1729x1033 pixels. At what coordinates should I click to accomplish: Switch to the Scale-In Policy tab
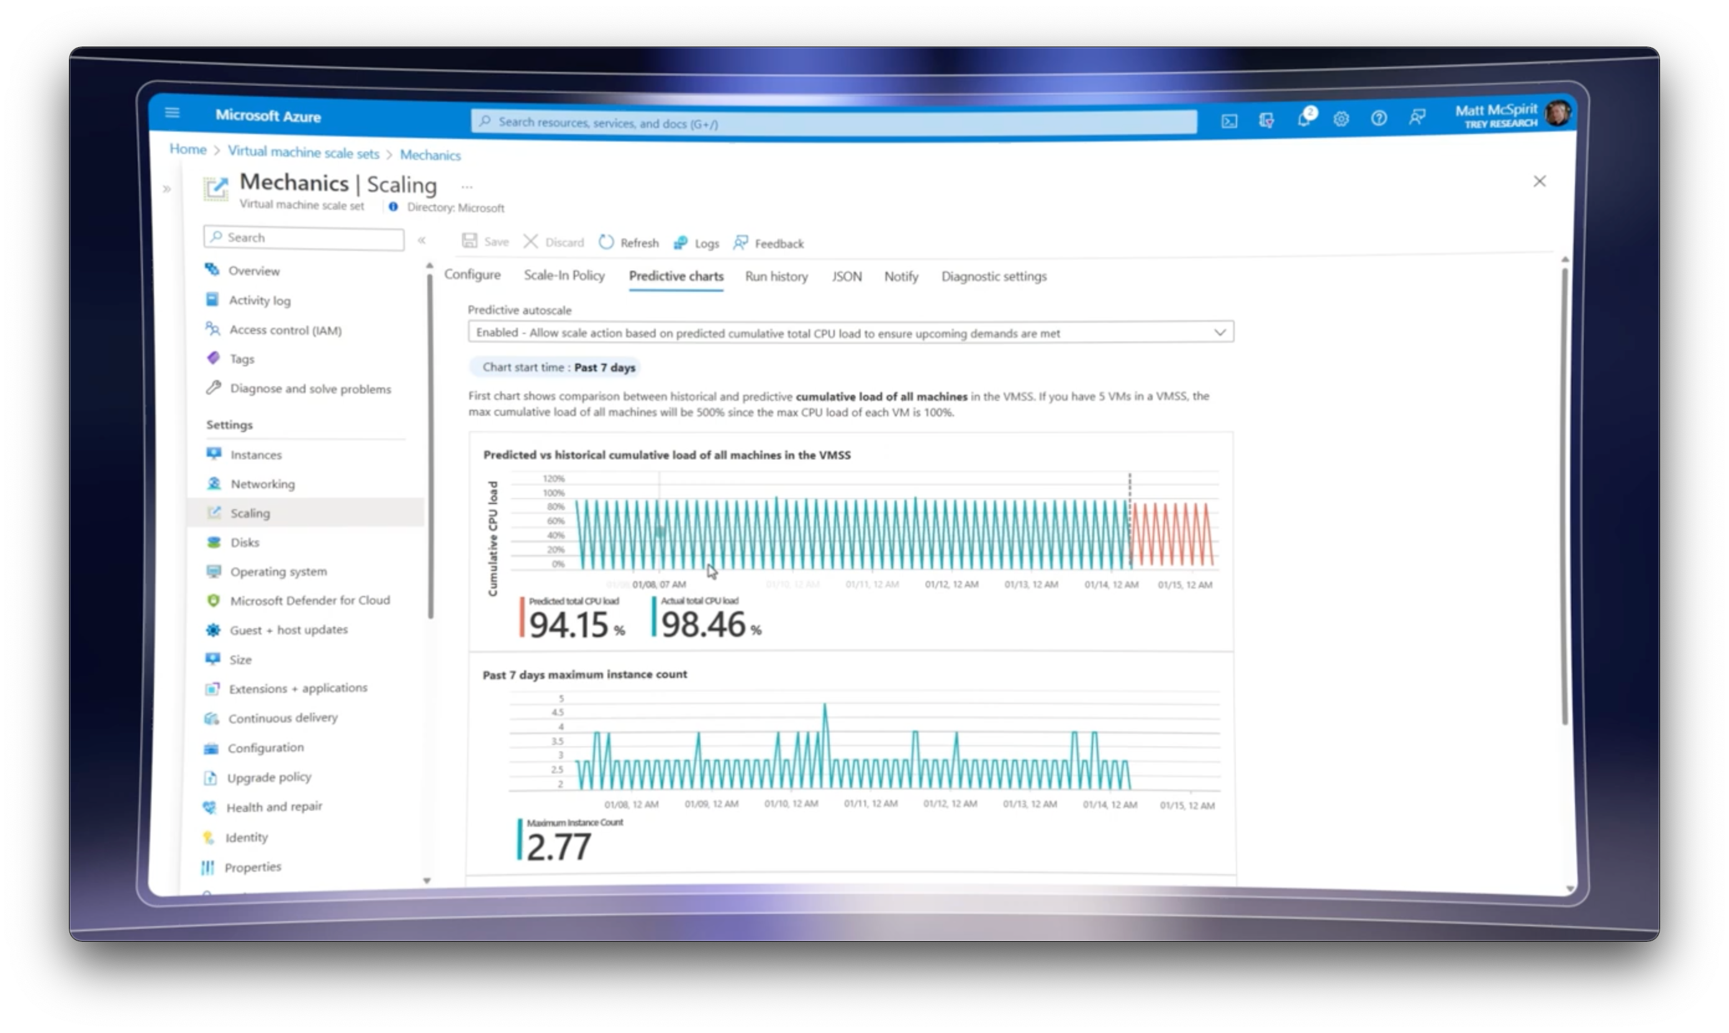pos(564,276)
